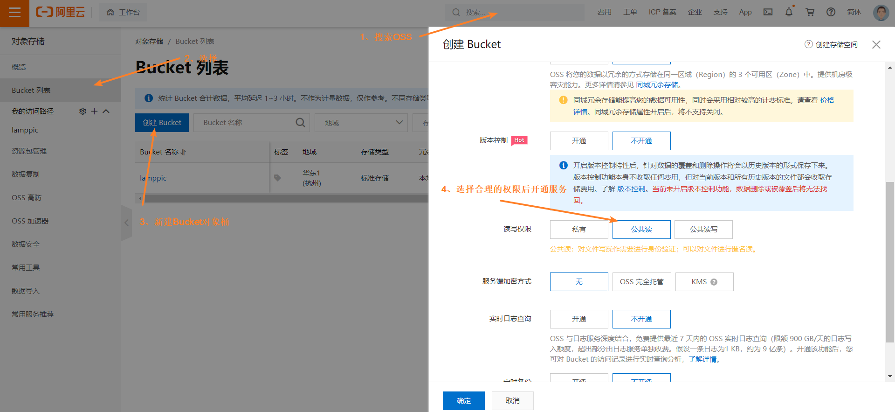Open the 工作台 workbench home
This screenshot has width=895, height=412.
click(123, 12)
